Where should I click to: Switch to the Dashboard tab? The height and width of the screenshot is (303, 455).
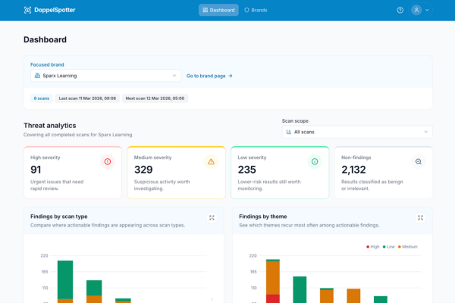pos(218,10)
